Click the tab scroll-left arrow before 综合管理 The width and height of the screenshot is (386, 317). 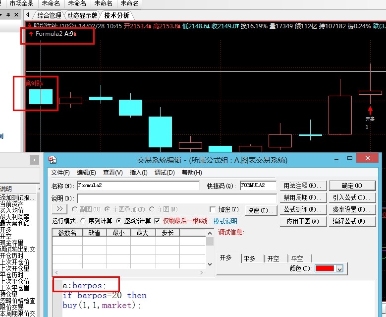(x=27, y=15)
